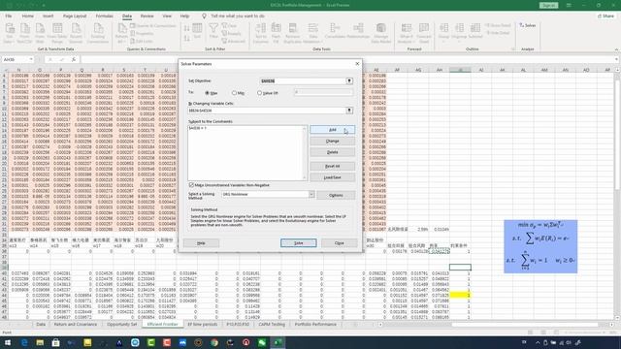
Task: Click the Solve button
Action: point(299,243)
